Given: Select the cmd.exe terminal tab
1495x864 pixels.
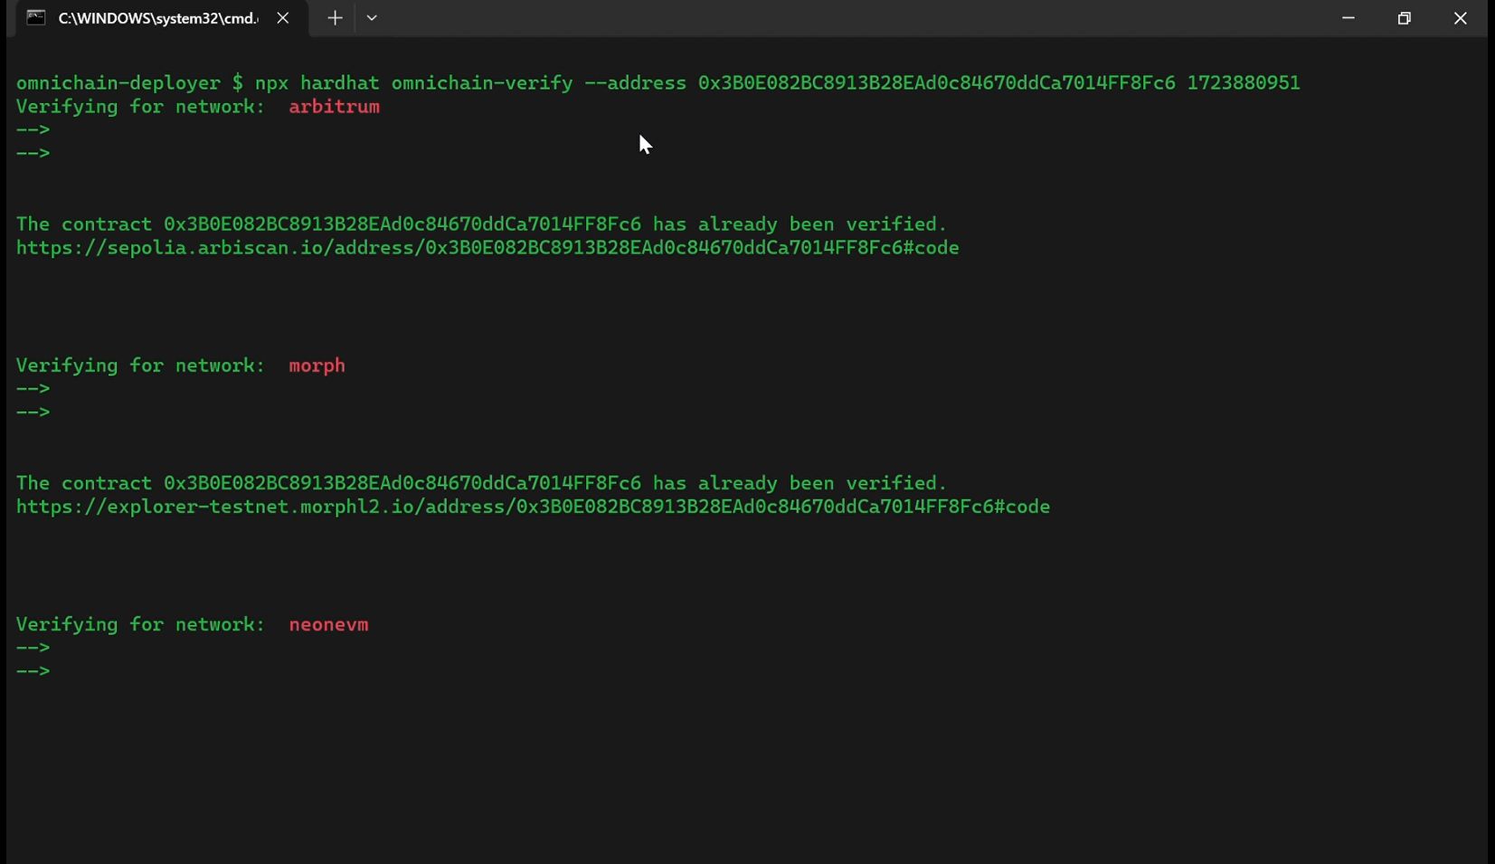Looking at the screenshot, I should (159, 18).
